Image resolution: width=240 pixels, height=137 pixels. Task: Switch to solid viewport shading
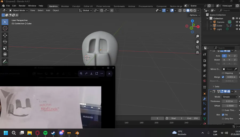point(188,10)
